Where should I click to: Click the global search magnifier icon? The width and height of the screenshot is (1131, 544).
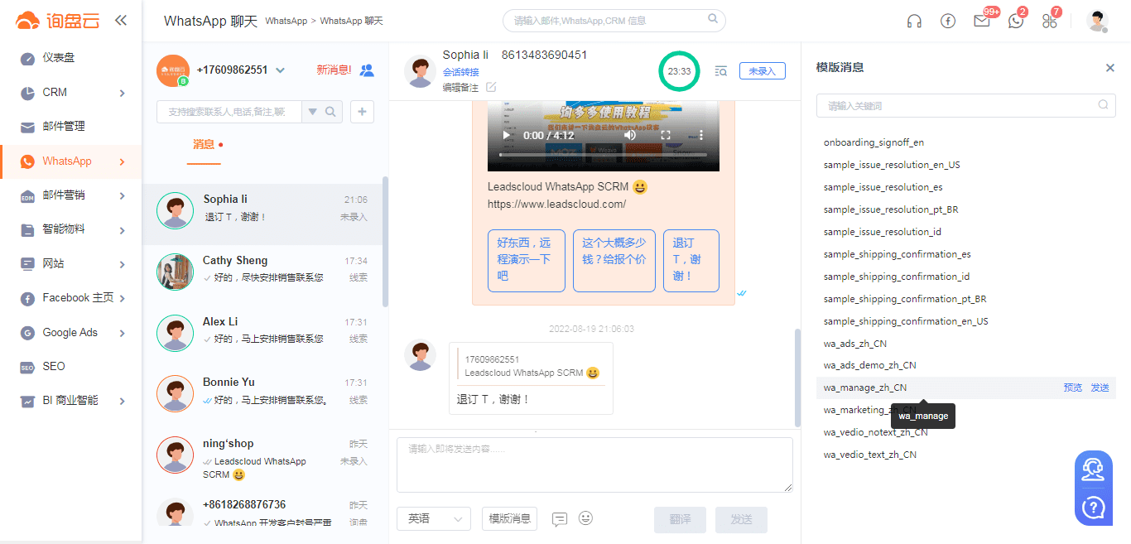point(713,19)
